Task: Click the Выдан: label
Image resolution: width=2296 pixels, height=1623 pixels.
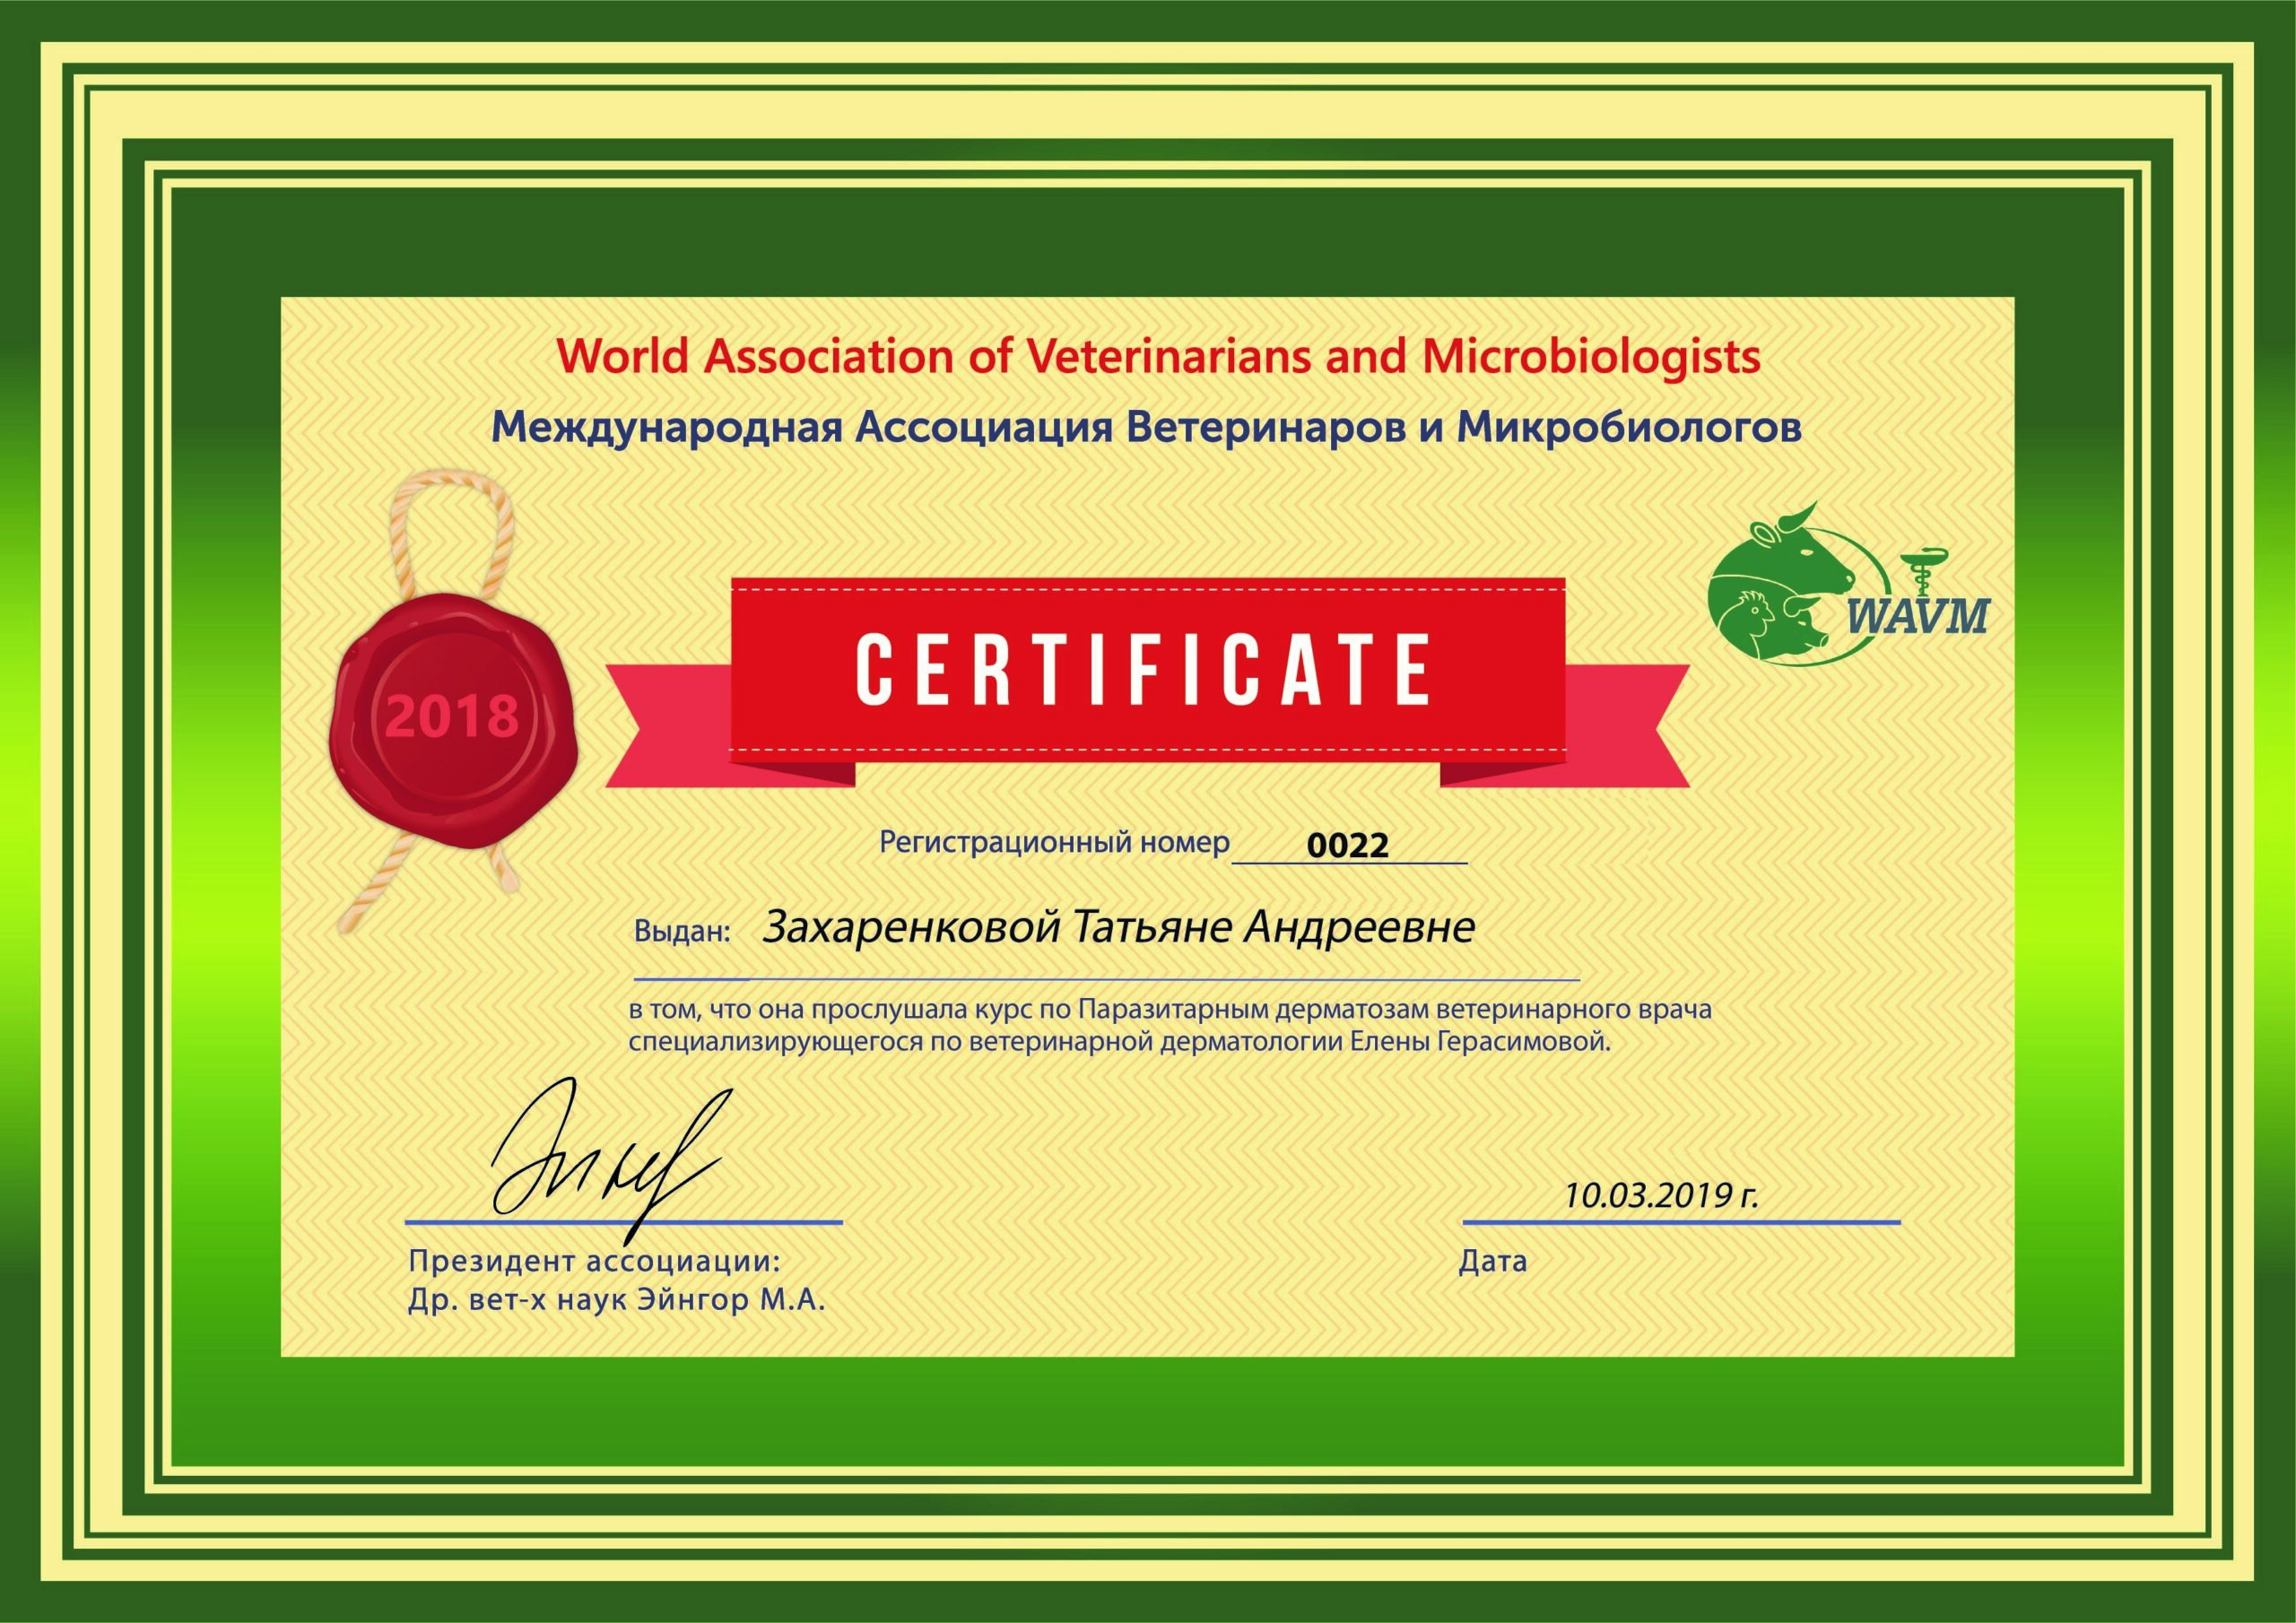Action: coord(683,932)
